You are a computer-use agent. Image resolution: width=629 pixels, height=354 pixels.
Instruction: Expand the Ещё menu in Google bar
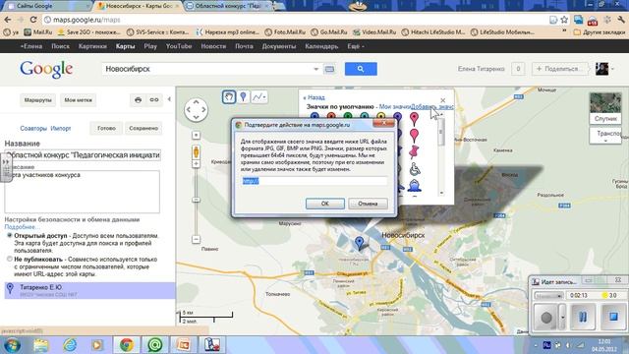click(x=356, y=46)
